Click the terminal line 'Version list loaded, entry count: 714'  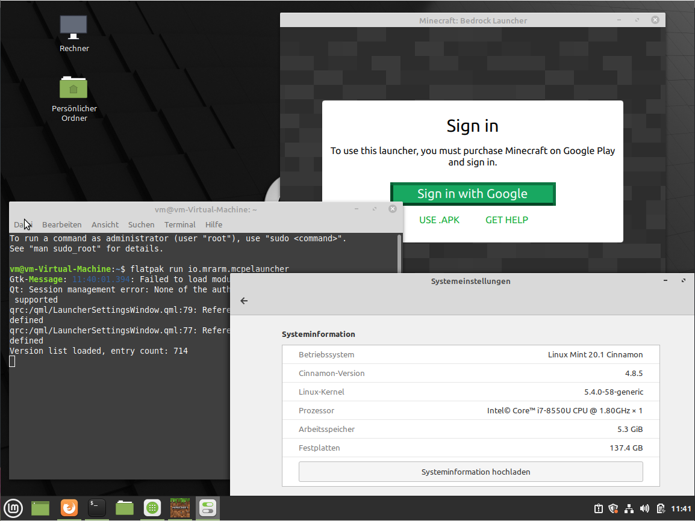99,351
